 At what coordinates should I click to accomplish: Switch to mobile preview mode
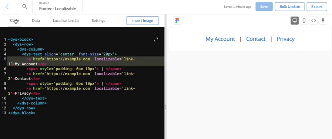pos(304,21)
